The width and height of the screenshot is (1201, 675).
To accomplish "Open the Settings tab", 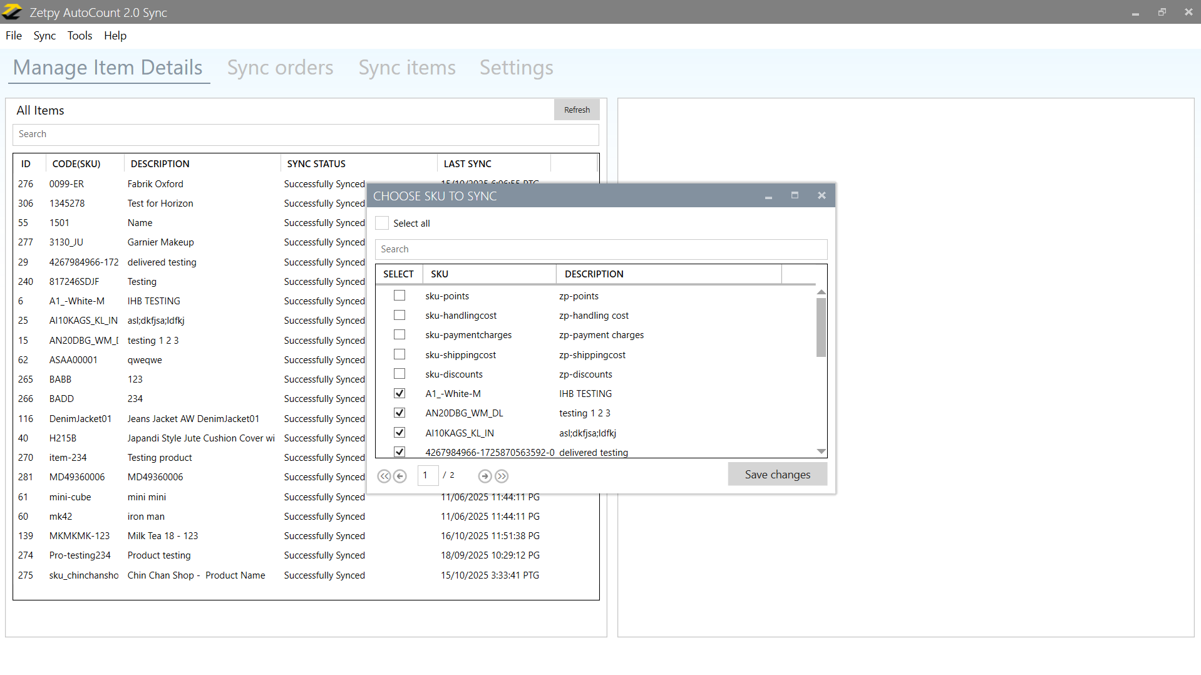I will click(x=516, y=68).
